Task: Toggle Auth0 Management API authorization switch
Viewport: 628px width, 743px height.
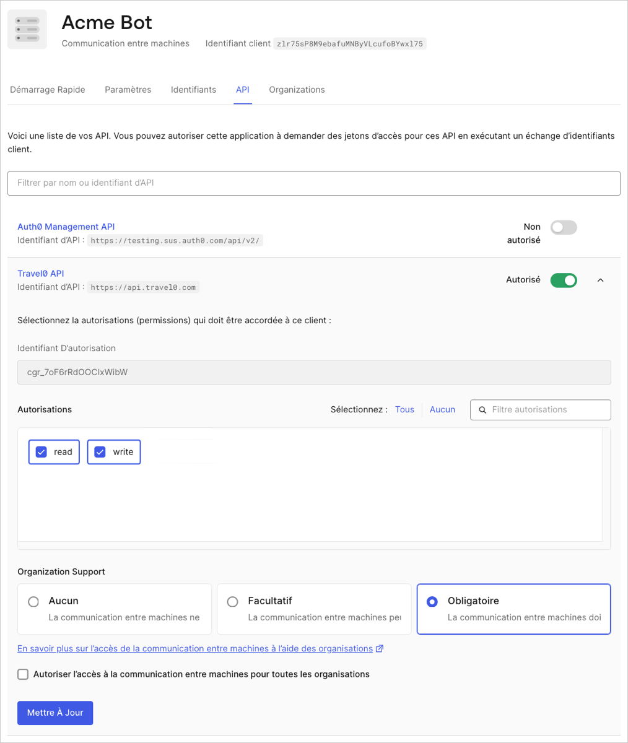Action: coord(564,227)
